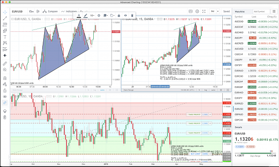Screen dimensions: 279x167
Task: Collapse the EUR/USD 1D OANDA legend
Action: pos(13,96)
